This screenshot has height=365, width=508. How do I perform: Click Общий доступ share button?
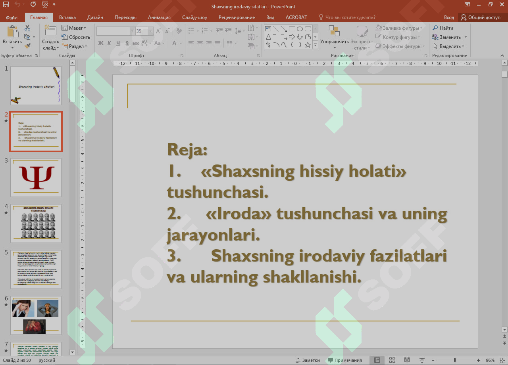pyautogui.click(x=481, y=17)
